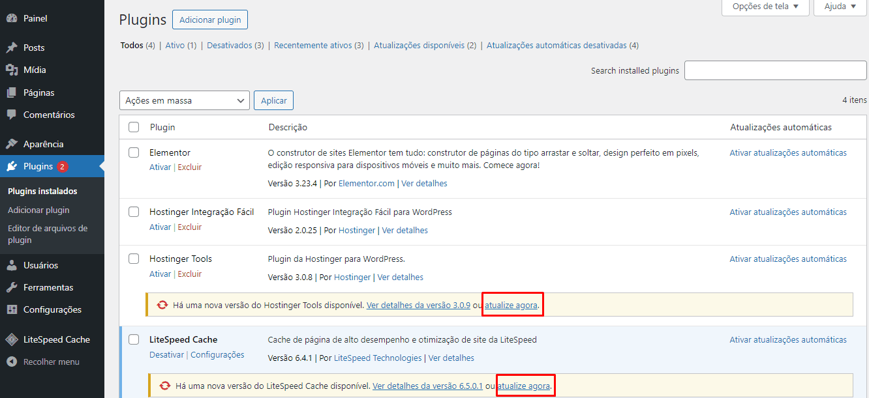The width and height of the screenshot is (869, 398).
Task: Click the 4 itens count text
Action: click(x=855, y=100)
